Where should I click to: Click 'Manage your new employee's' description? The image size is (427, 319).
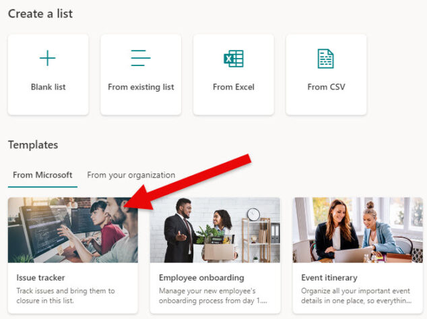click(207, 291)
